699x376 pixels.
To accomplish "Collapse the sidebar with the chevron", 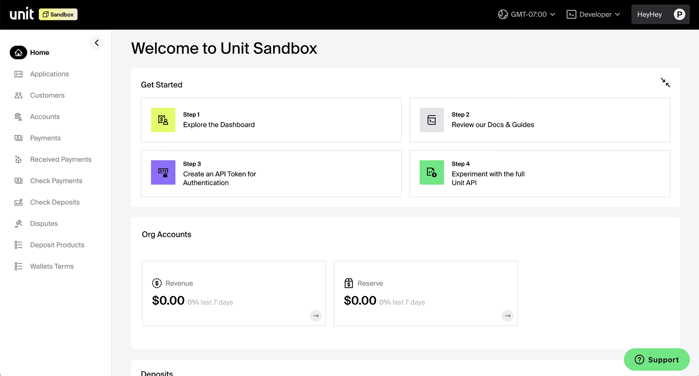I will (97, 43).
